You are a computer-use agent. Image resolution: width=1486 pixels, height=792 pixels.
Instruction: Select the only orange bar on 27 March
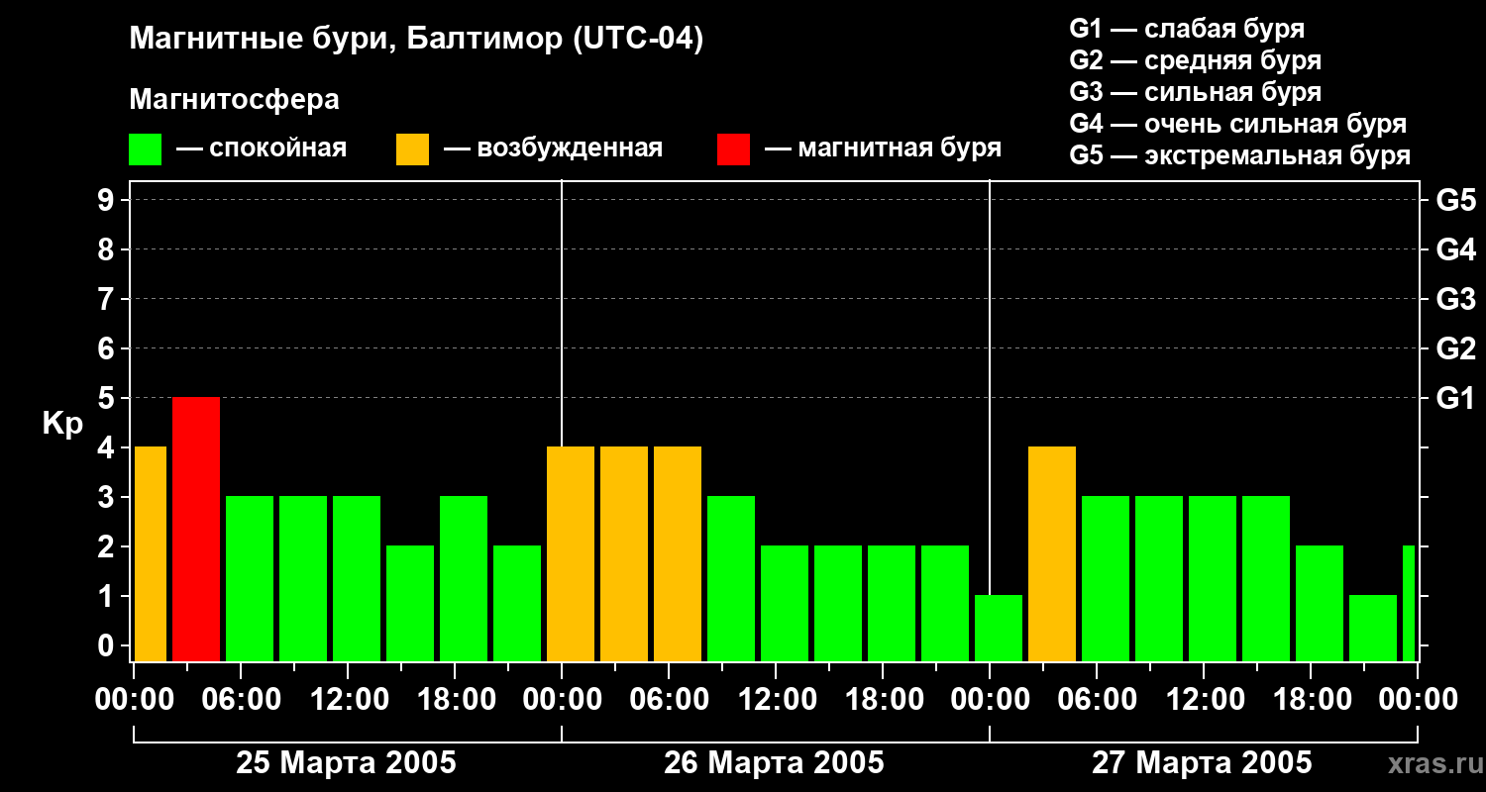[x=1052, y=553]
